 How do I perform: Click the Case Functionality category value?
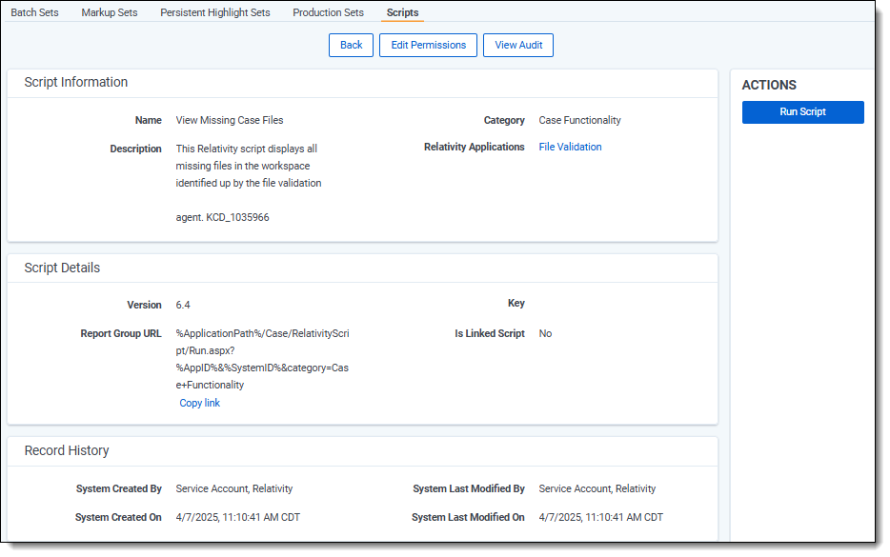(x=579, y=120)
